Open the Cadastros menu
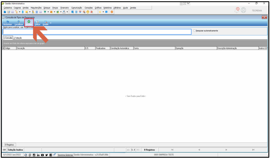Screen dimensions: 271x159 click(8, 8)
